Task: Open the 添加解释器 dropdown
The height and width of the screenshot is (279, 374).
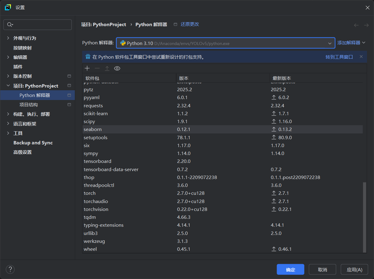Action: coord(351,43)
